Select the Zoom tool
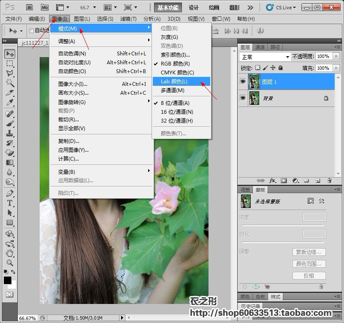 point(10,263)
